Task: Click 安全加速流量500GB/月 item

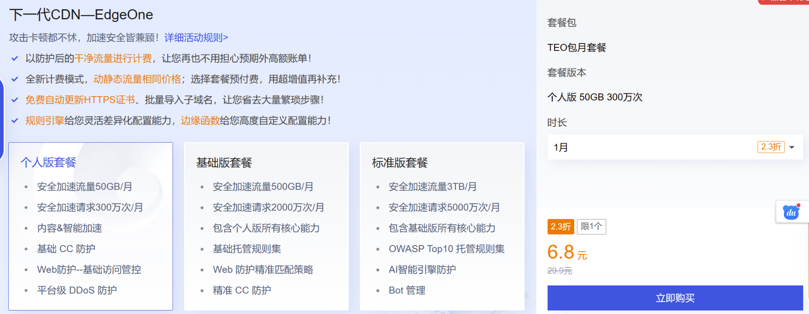Action: [x=263, y=187]
